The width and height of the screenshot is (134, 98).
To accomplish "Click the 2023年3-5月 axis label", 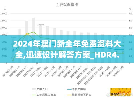I will click(36, 71).
